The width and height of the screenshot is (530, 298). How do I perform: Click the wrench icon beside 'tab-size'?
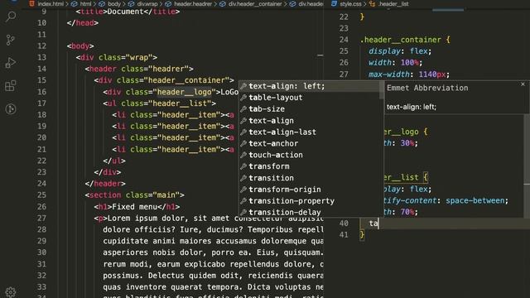pyautogui.click(x=243, y=109)
